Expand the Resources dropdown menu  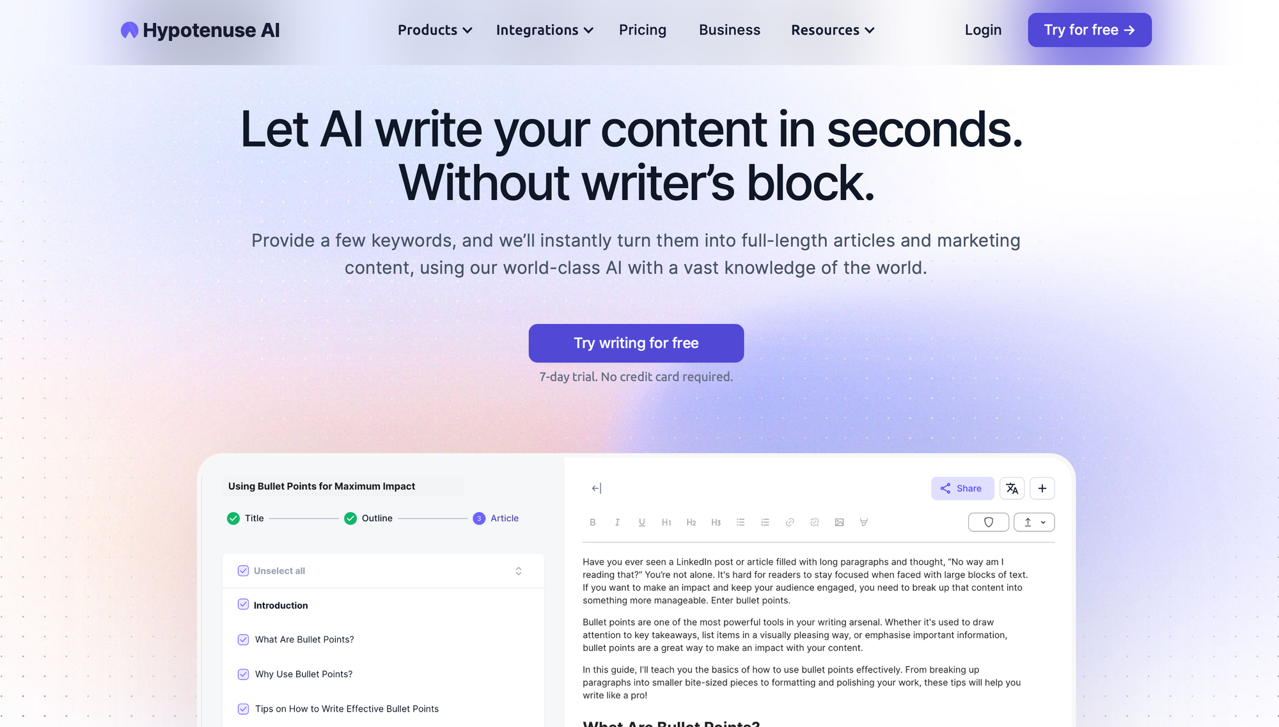point(833,30)
